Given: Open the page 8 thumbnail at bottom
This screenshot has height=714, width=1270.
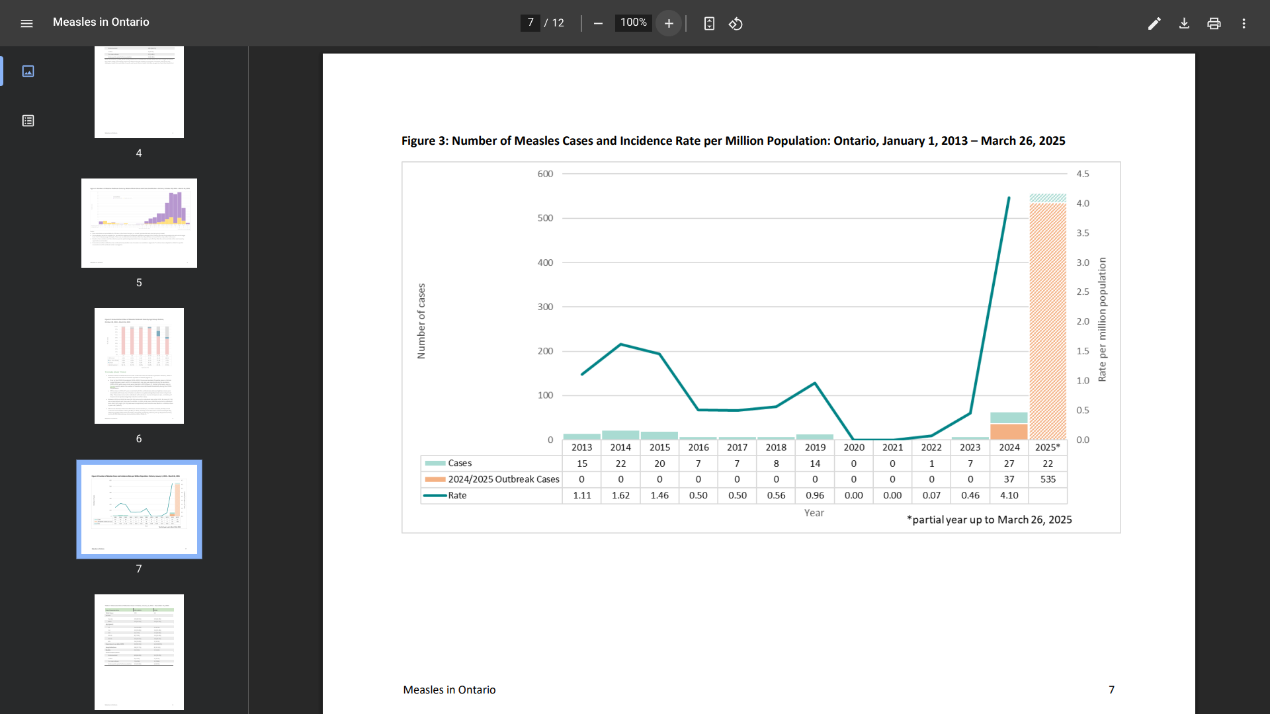Looking at the screenshot, I should tap(139, 651).
